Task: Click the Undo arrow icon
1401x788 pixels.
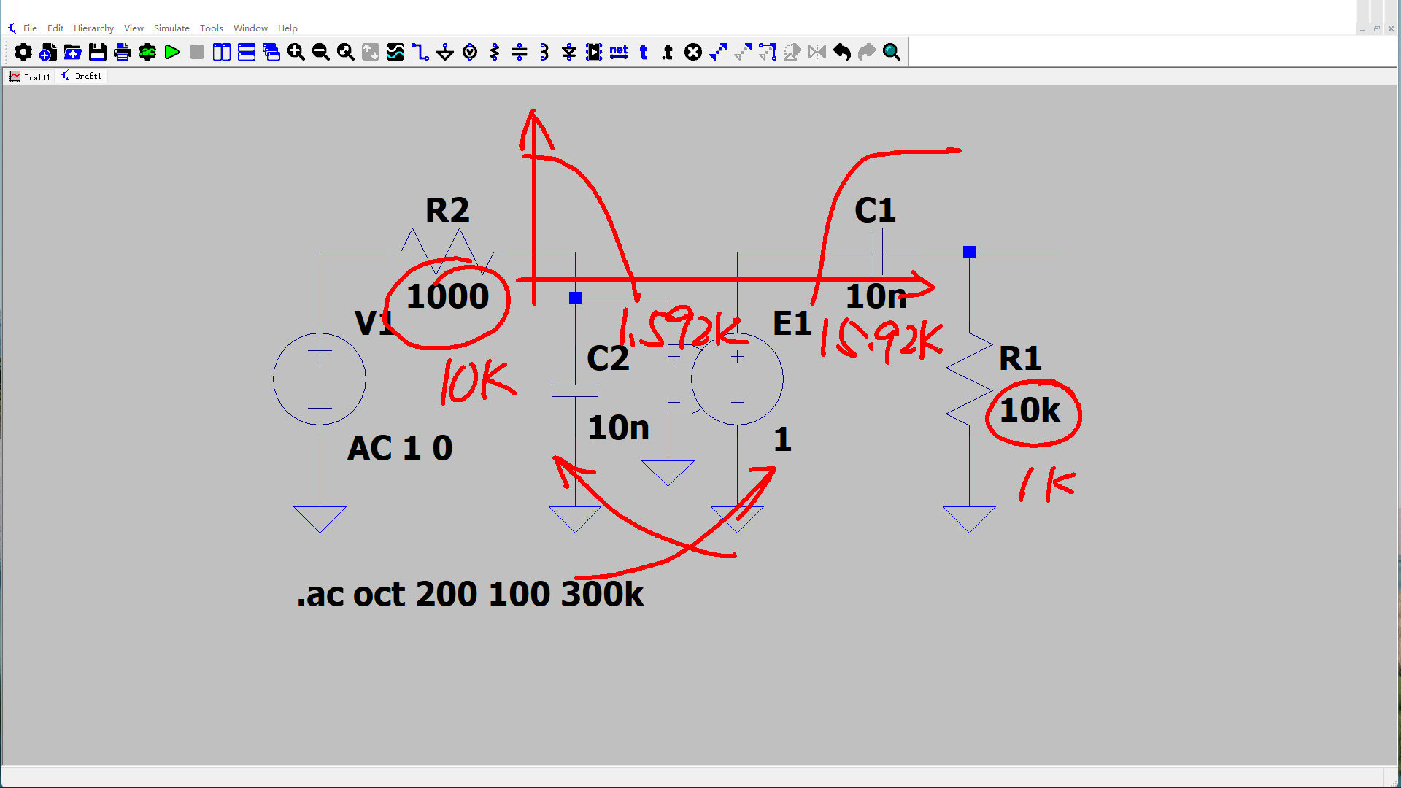Action: point(842,52)
